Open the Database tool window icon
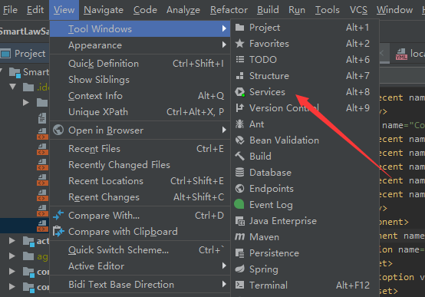425x297 pixels. (x=239, y=172)
